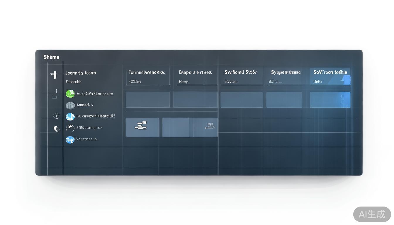The width and height of the screenshot is (394, 225).
Task: Click the blue icon beside 'Heatoull' item
Action: 70,117
